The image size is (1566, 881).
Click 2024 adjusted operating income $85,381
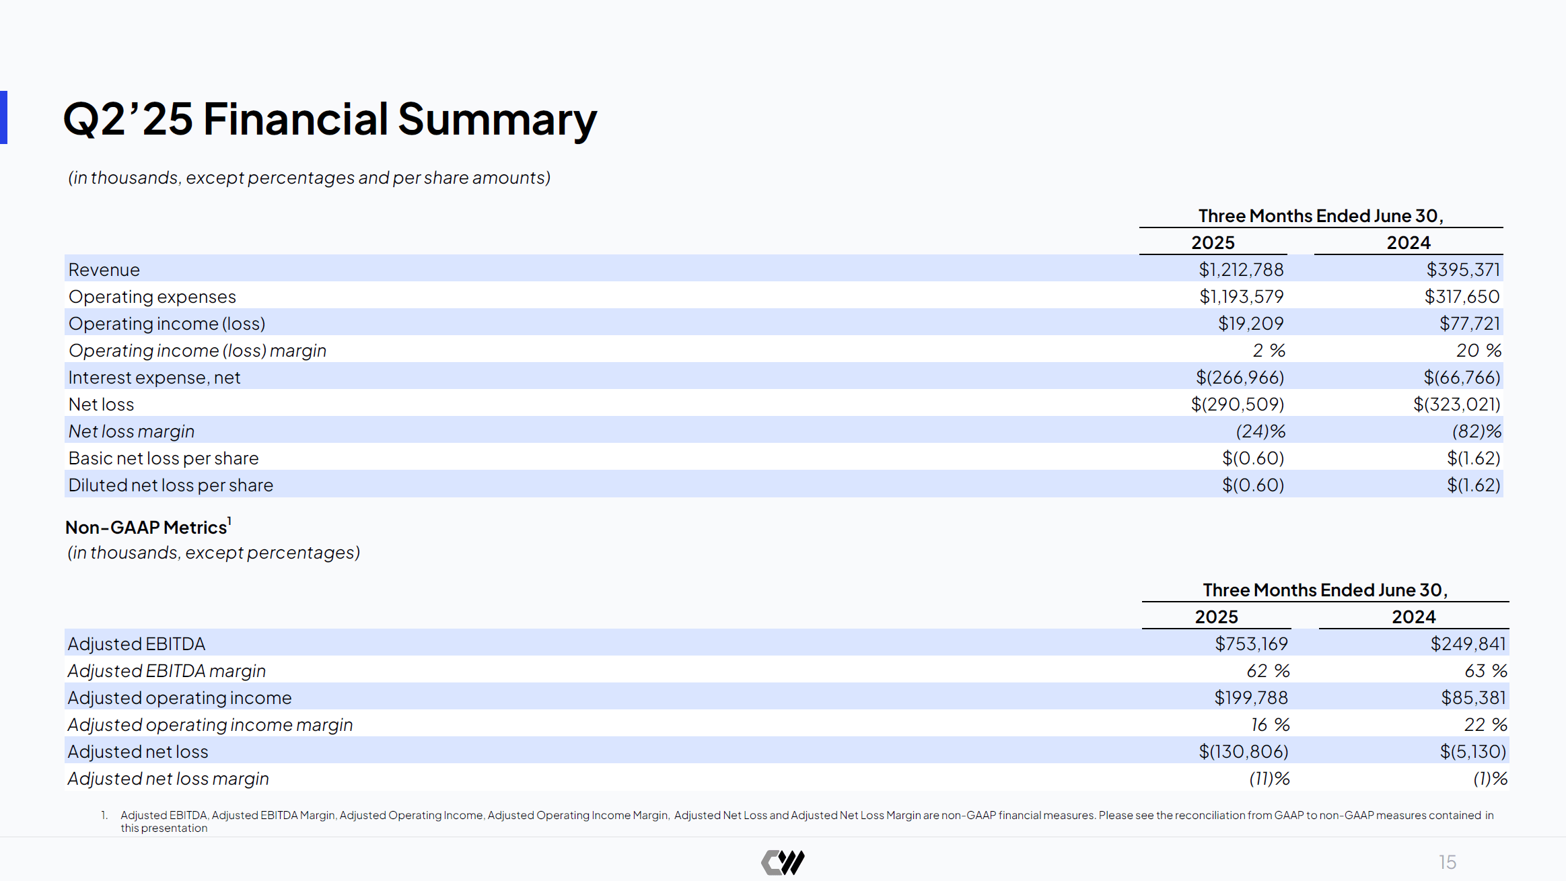pos(1473,698)
